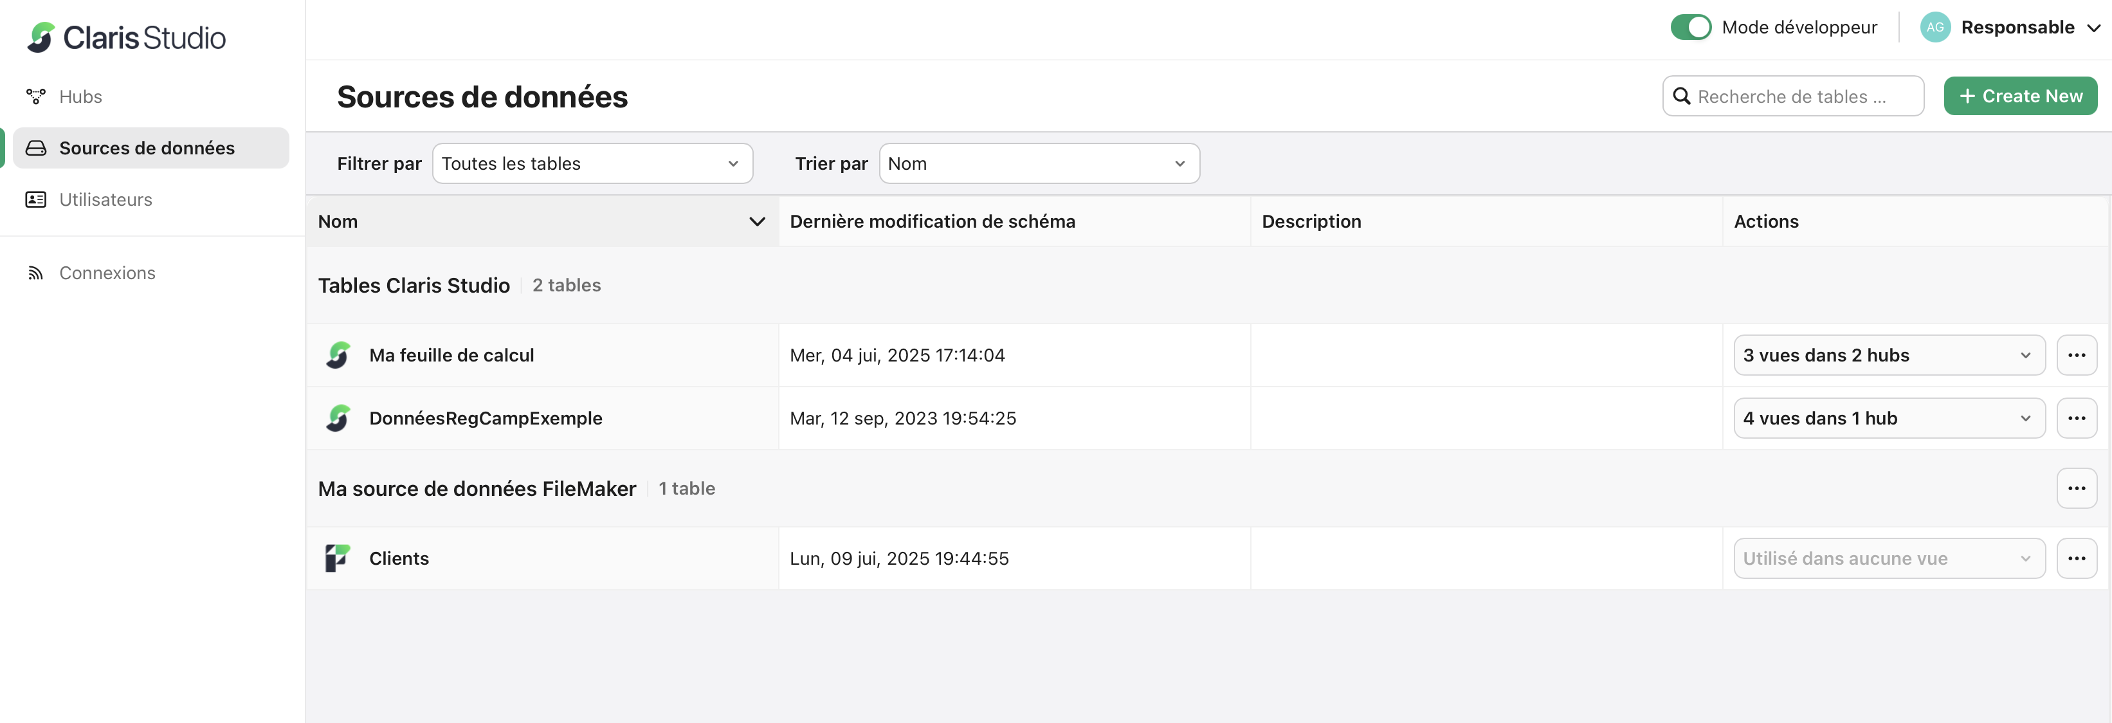The image size is (2112, 723).
Task: Open the Trier par Nom dropdown
Action: pyautogui.click(x=1039, y=163)
